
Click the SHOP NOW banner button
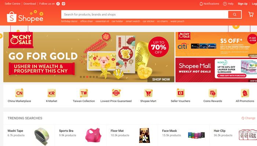tap(161, 79)
